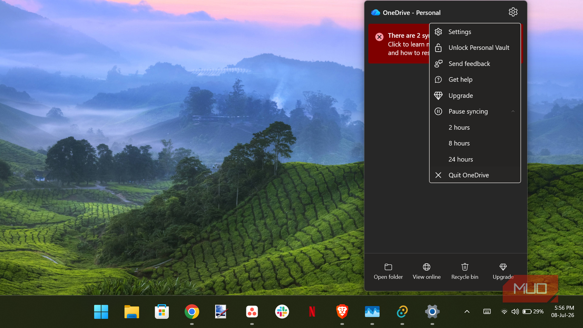The height and width of the screenshot is (328, 583).
Task: Click Upgrade diamond button in footer
Action: tap(503, 271)
